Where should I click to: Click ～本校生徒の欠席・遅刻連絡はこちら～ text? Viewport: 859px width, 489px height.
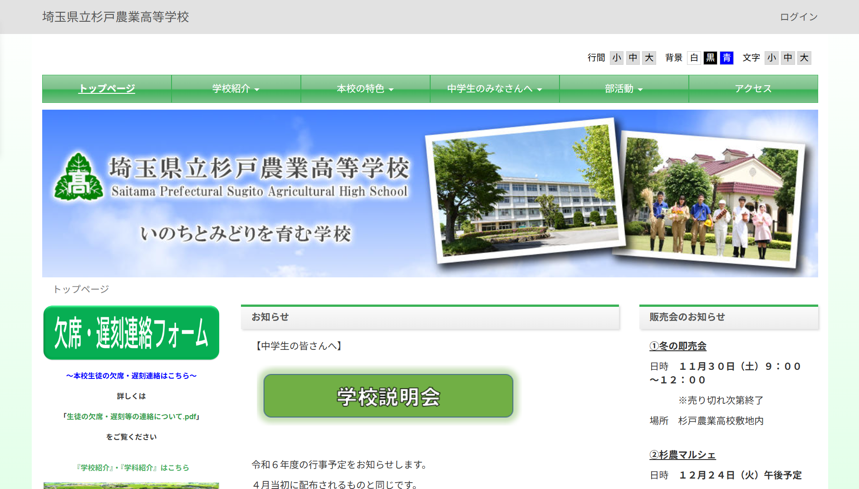[x=131, y=376]
